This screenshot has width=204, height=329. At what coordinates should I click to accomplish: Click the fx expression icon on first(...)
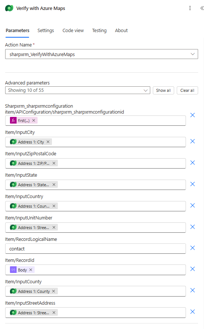pyautogui.click(x=13, y=121)
